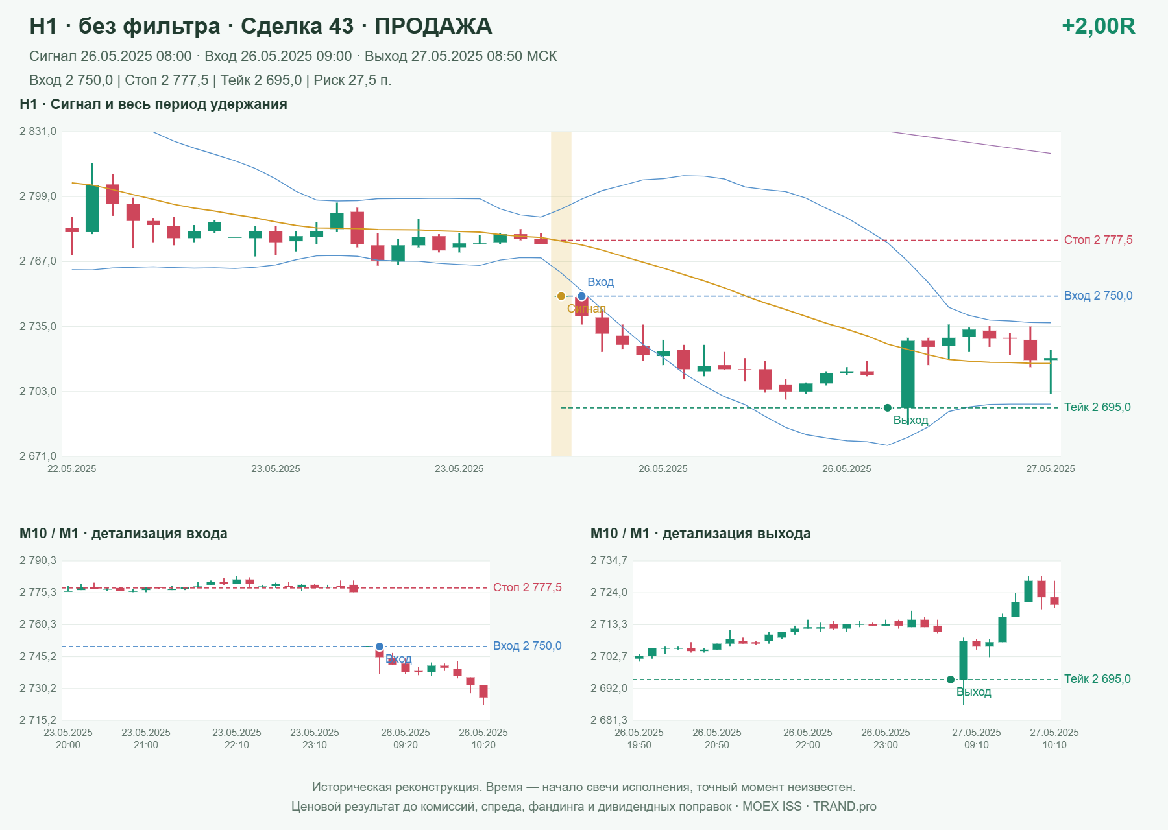Click the 2 671,0 price axis label
The image size is (1168, 830).
coord(38,456)
